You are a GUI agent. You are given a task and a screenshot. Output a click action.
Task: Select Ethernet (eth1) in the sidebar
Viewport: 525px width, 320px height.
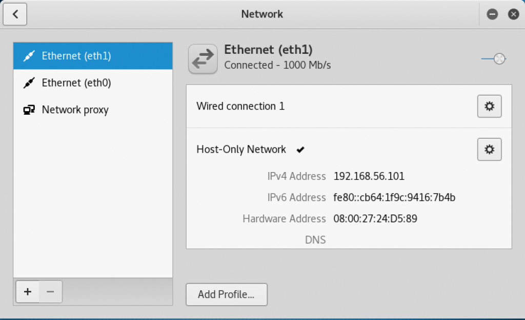pyautogui.click(x=93, y=56)
